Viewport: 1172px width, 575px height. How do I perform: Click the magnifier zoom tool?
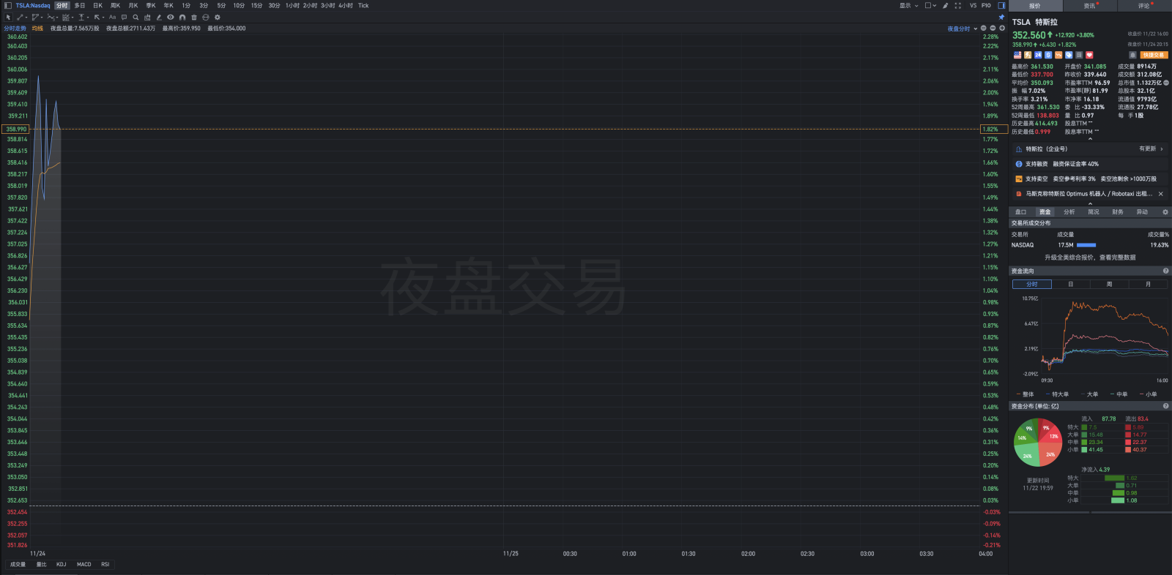[136, 17]
